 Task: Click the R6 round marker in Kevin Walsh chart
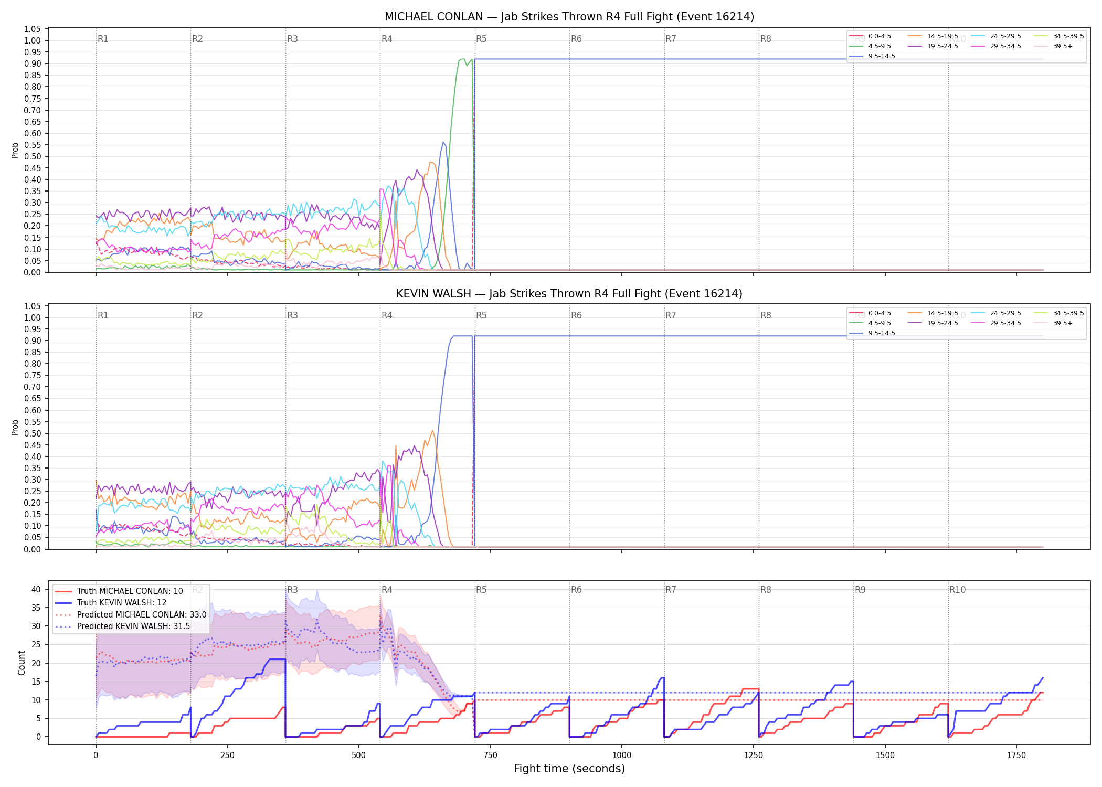tap(576, 315)
